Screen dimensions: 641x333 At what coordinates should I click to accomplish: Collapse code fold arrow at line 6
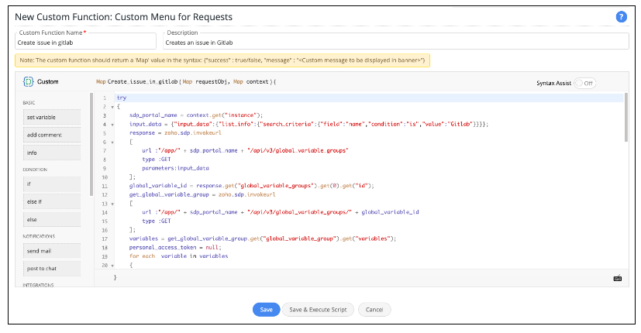pos(112,142)
